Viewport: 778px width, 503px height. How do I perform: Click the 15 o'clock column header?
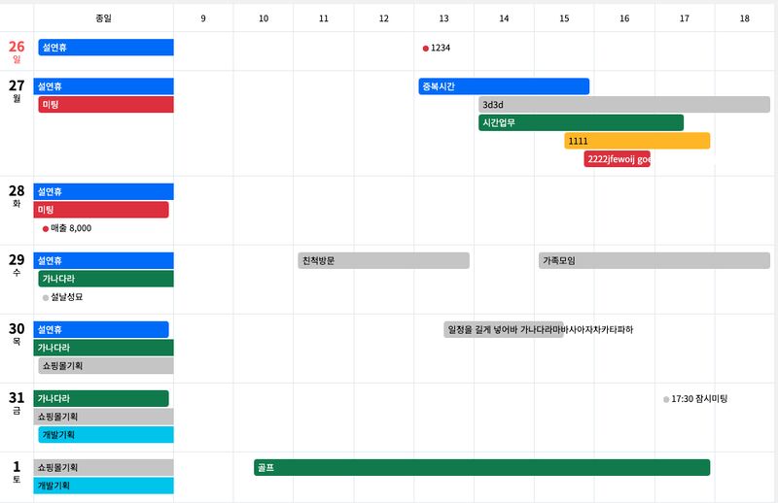[564, 18]
